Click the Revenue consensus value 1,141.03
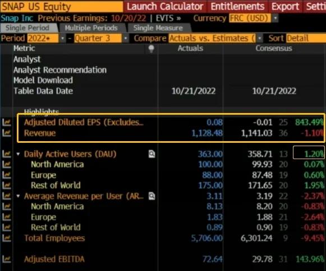Screen dimensions: 326x271 click(x=257, y=133)
